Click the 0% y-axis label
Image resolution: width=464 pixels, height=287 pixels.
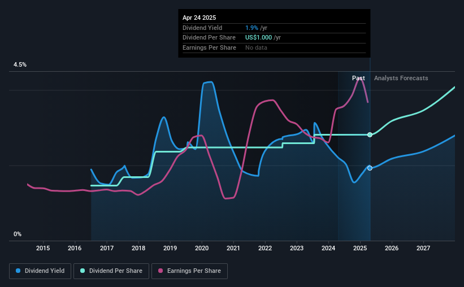[x=18, y=234]
